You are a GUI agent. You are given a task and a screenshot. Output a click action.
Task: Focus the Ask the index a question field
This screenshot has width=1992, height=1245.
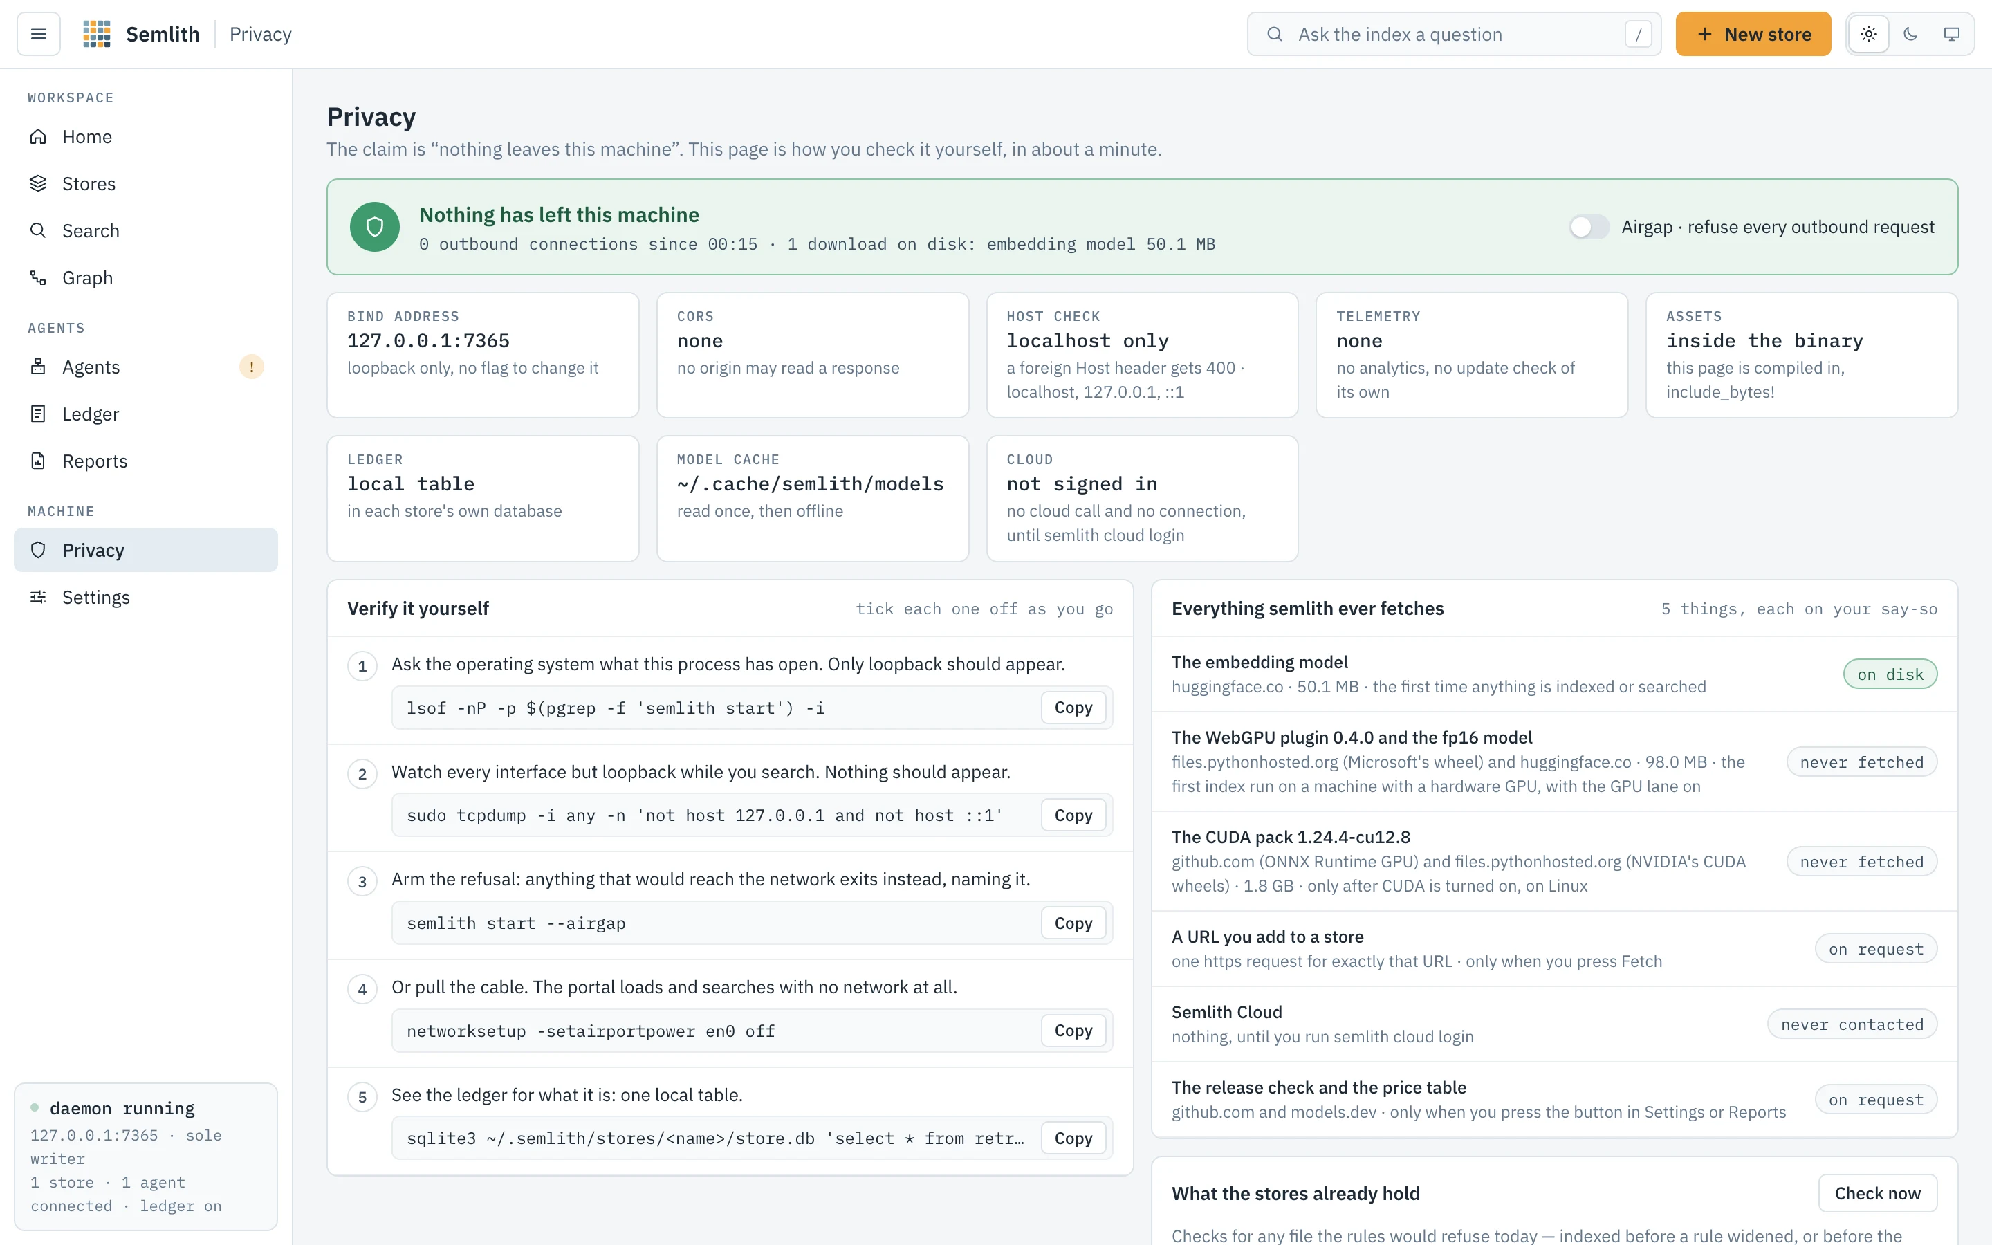(1454, 34)
